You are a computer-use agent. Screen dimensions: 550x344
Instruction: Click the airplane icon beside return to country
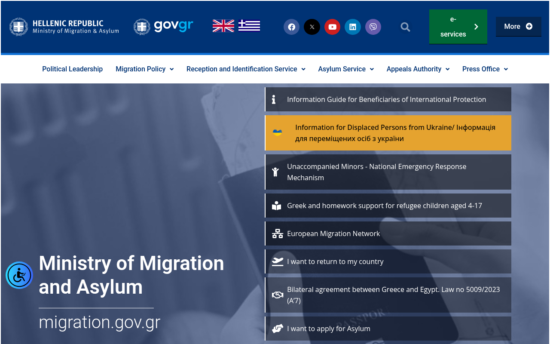(278, 261)
